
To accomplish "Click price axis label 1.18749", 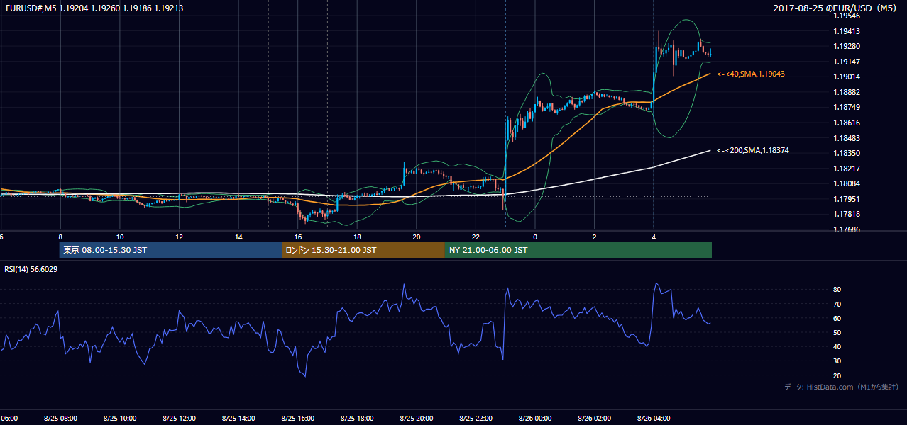I will tap(846, 107).
